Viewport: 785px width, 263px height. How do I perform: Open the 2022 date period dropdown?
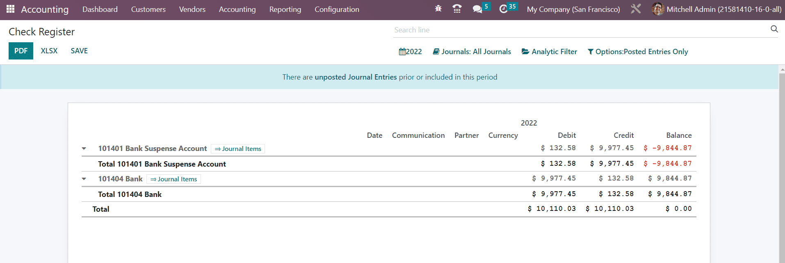(410, 52)
